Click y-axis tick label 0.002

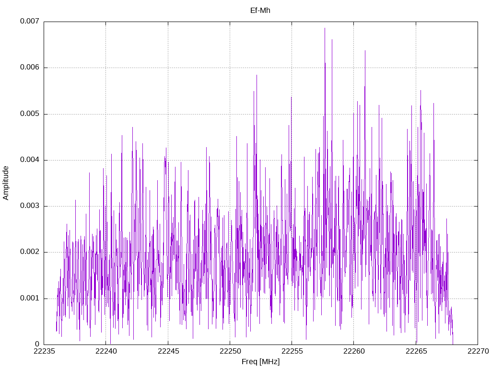click(30, 252)
